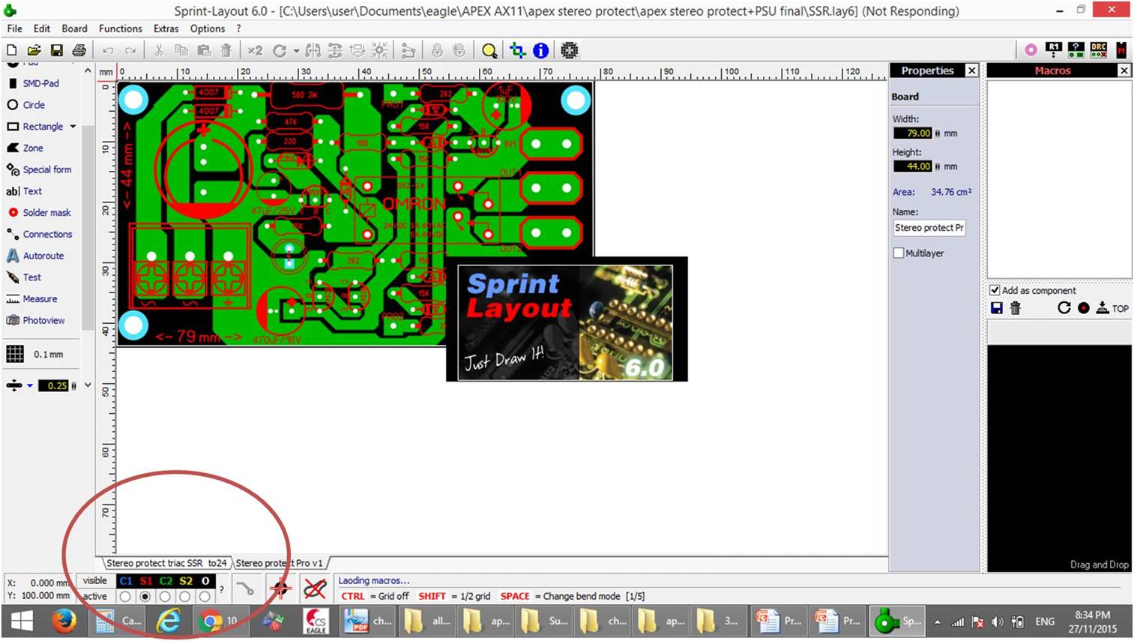Viewport: 1134px width, 641px height.
Task: Click the rotate toolbar icon
Action: point(280,50)
